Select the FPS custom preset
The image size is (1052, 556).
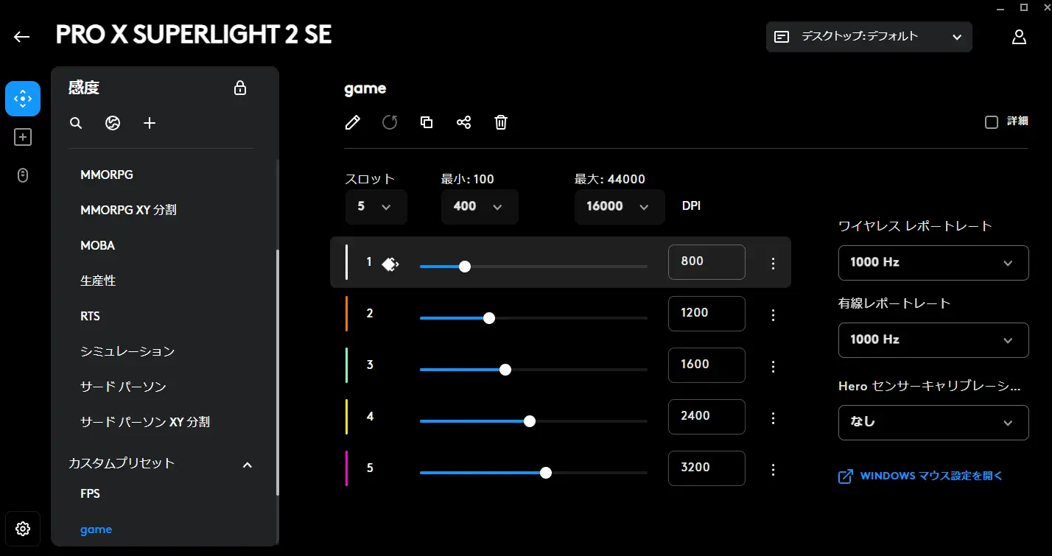point(90,493)
